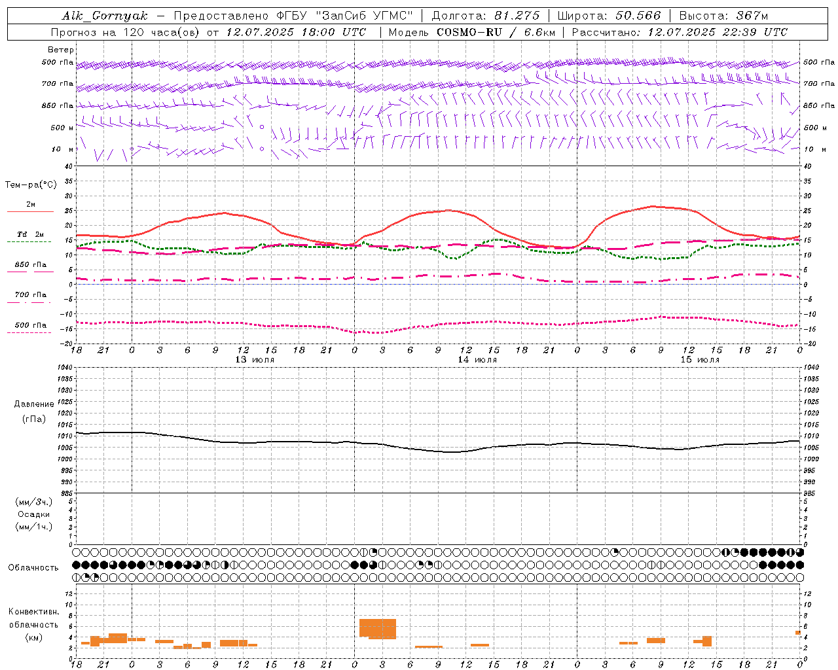The width and height of the screenshot is (838, 670).
Task: Click the '15 июля' date label
Action: (x=700, y=360)
